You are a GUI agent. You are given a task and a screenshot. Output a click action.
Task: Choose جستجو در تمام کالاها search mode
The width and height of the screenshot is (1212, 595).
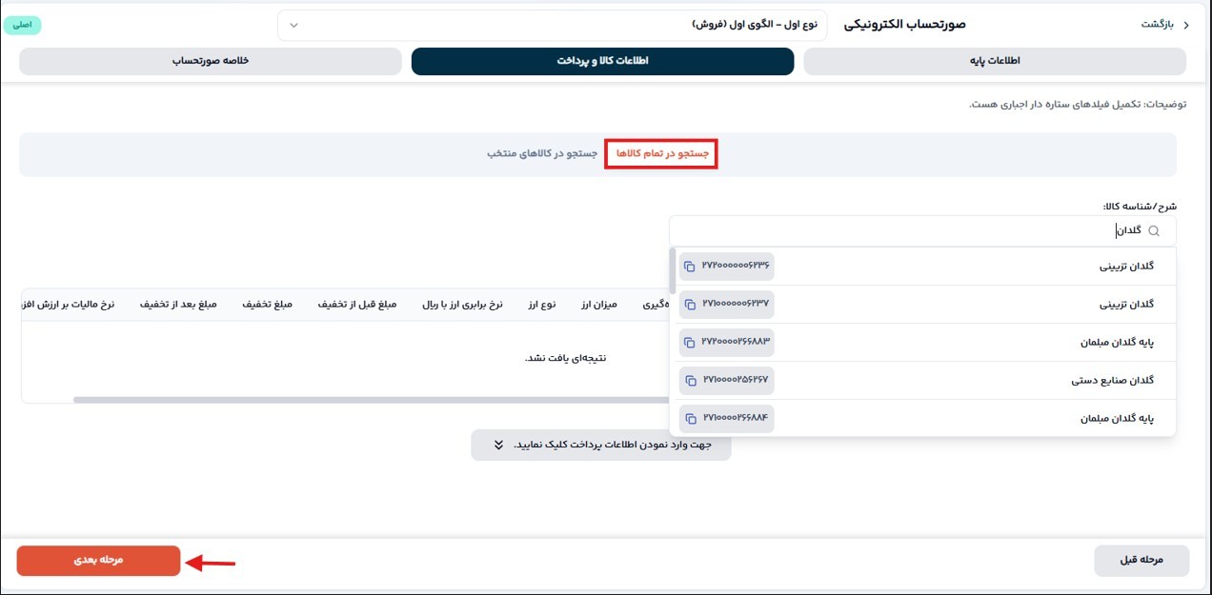coord(660,153)
